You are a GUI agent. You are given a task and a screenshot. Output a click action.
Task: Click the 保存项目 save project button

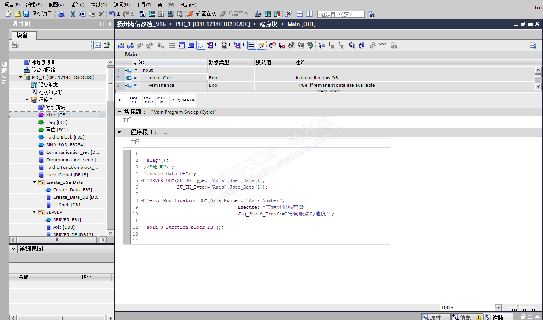[x=38, y=14]
